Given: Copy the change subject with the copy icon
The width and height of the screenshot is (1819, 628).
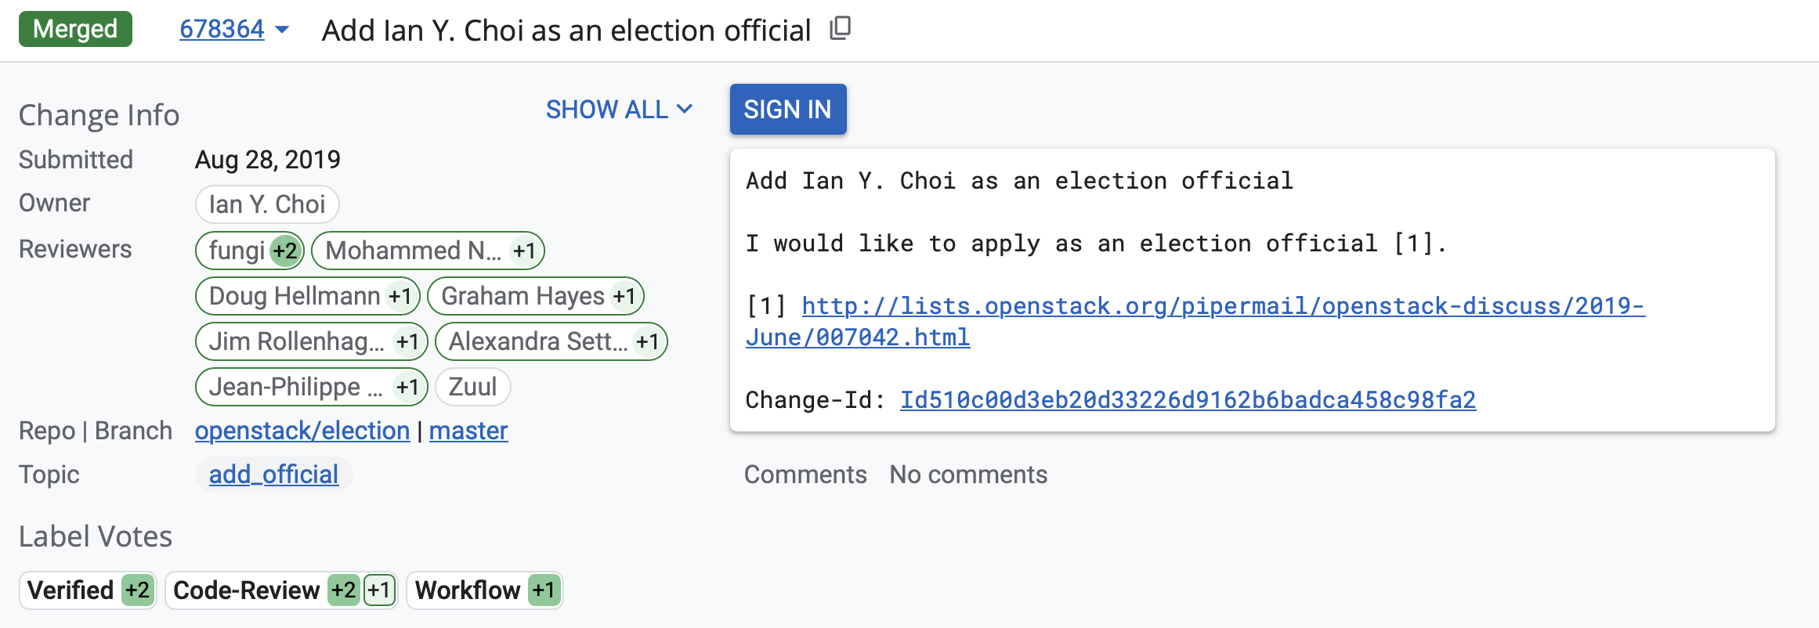Looking at the screenshot, I should (x=840, y=29).
